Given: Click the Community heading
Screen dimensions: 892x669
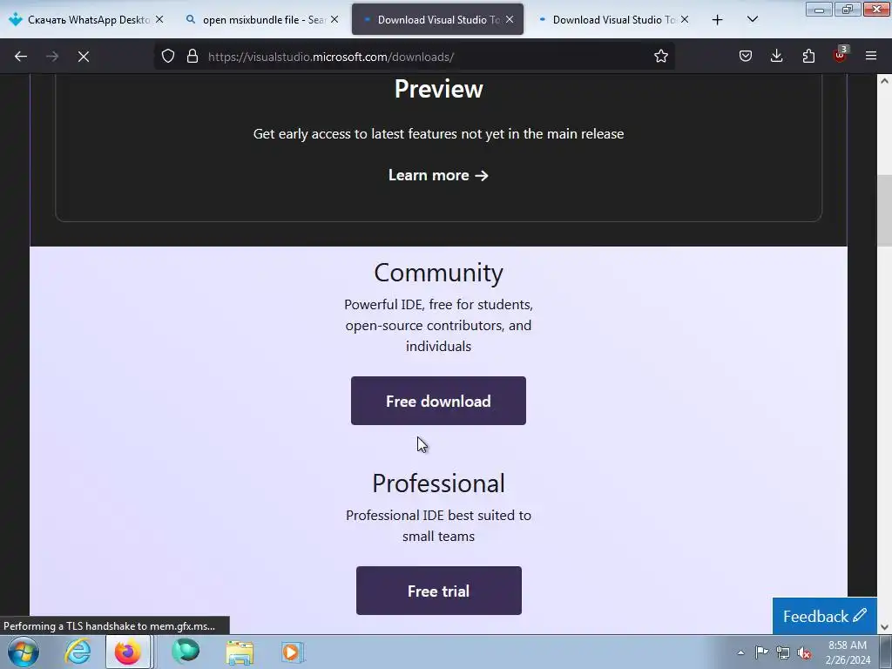Looking at the screenshot, I should click(x=439, y=273).
